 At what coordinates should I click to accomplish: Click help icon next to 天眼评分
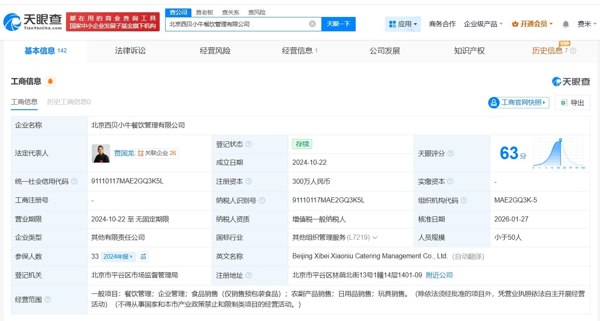tap(451, 153)
